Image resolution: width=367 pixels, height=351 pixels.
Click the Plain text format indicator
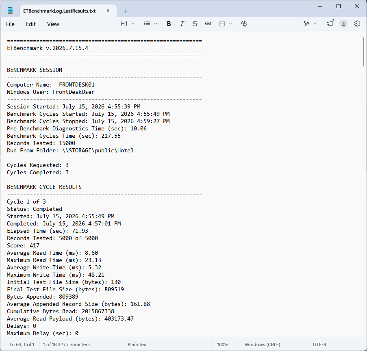pyautogui.click(x=138, y=344)
